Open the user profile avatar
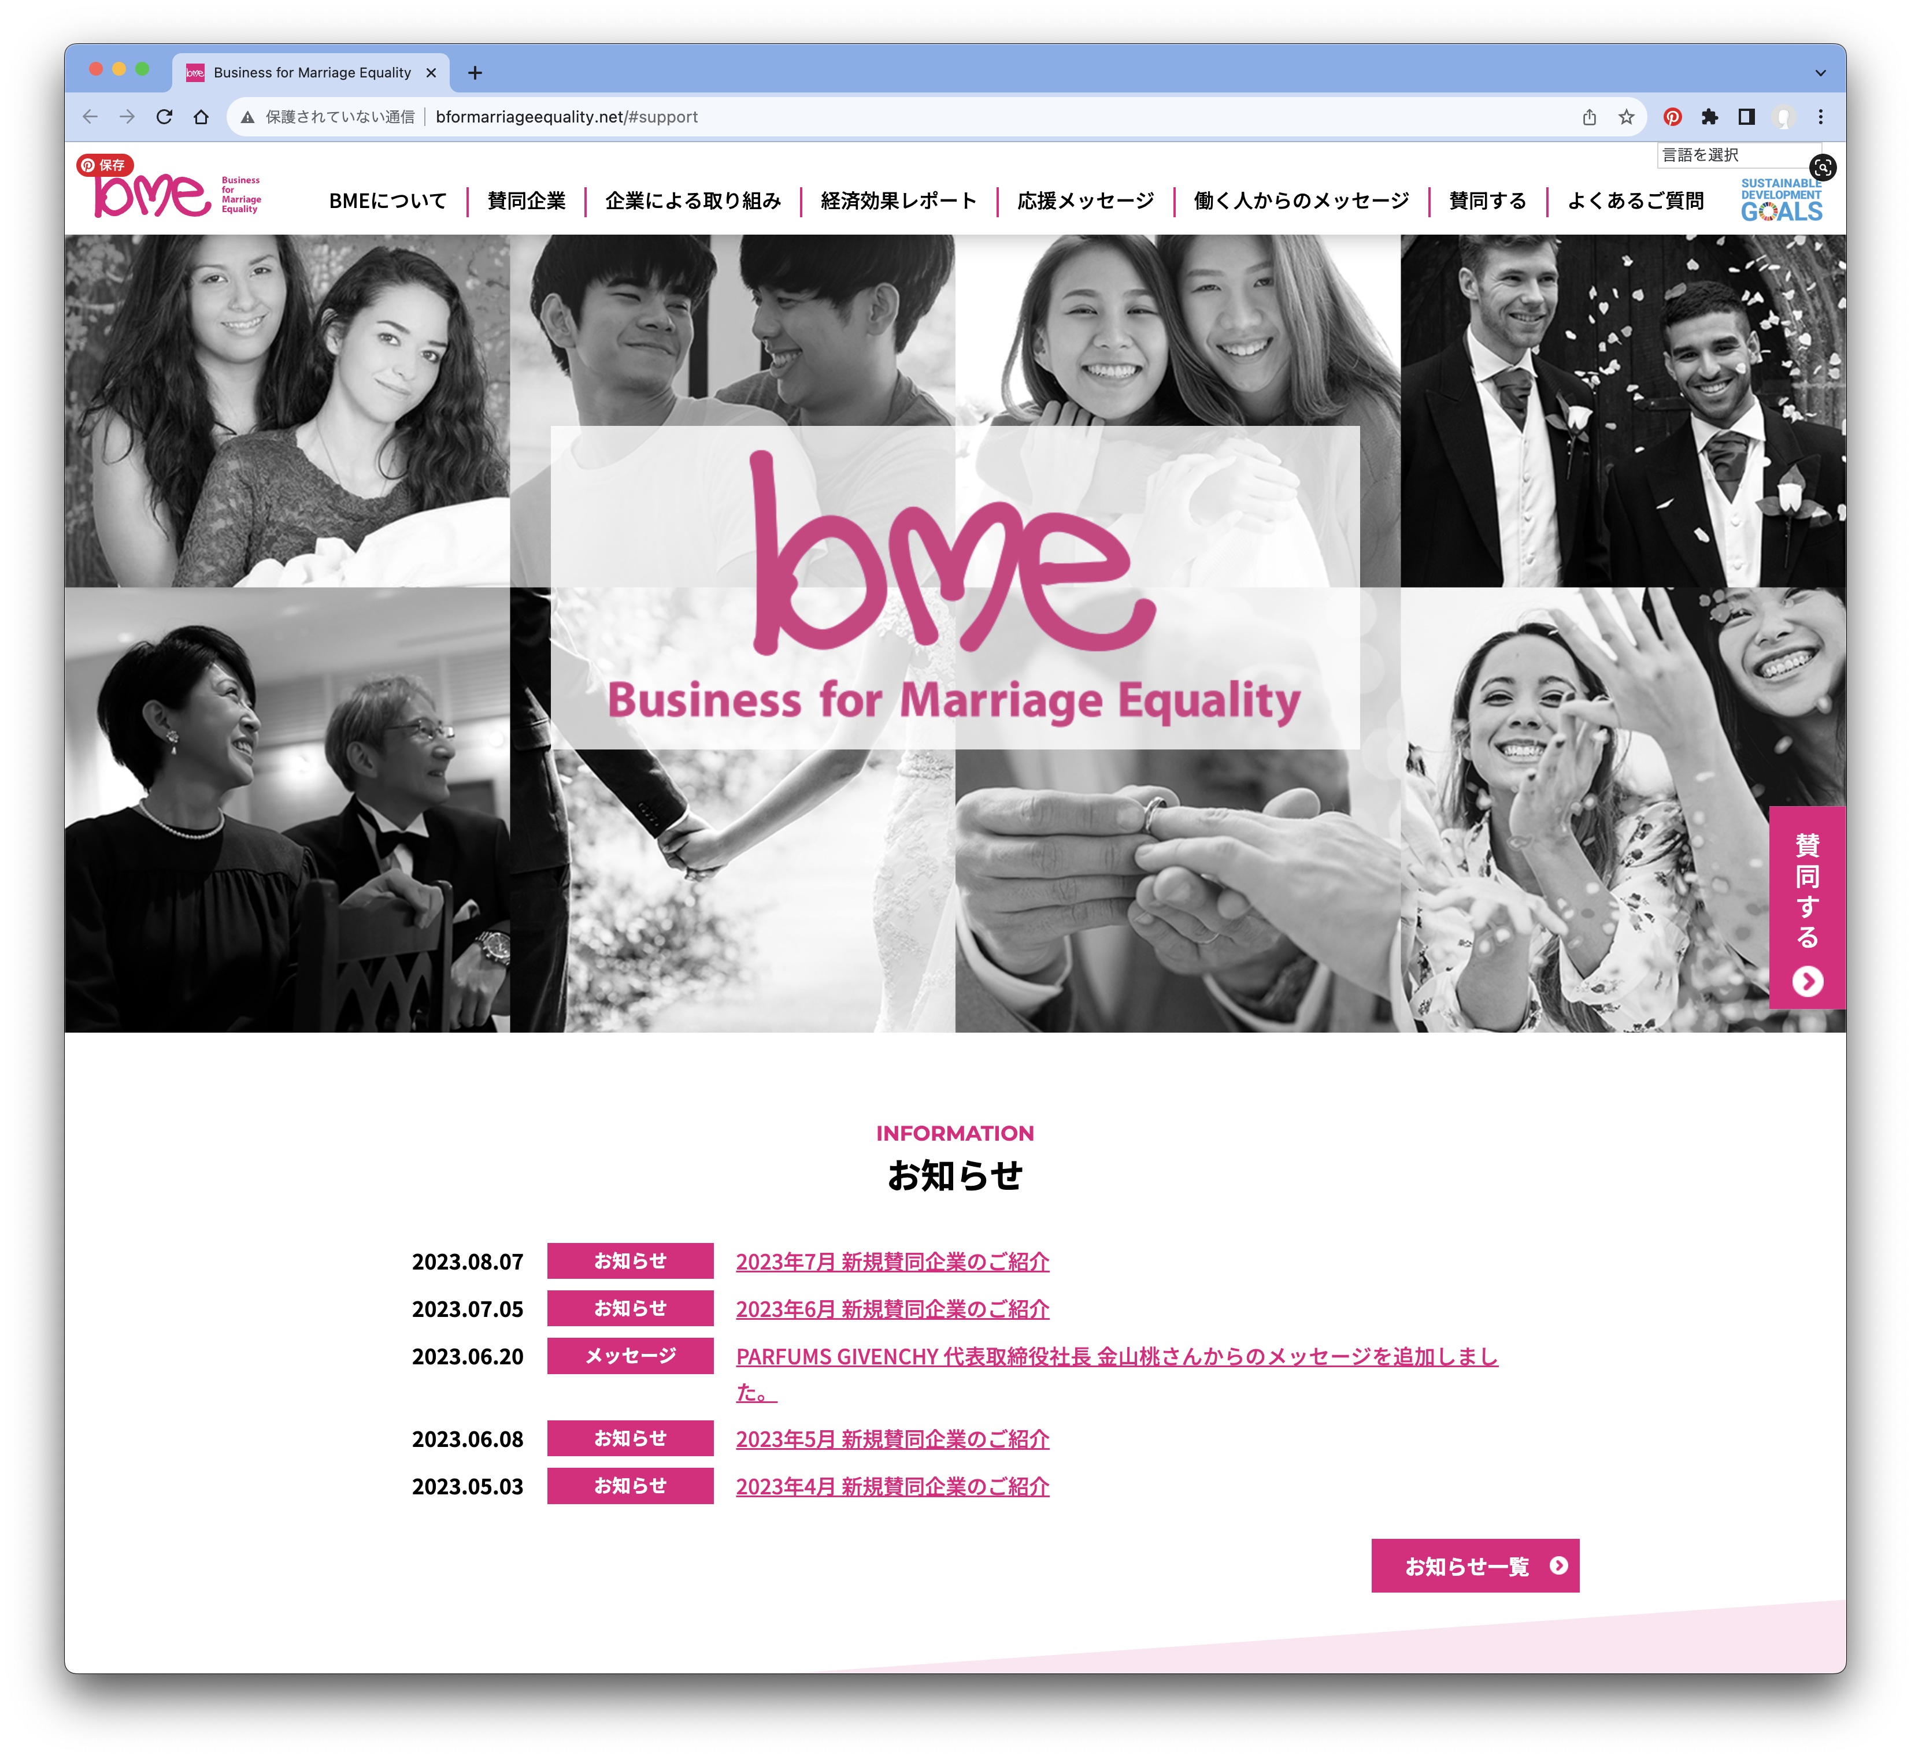 tap(1783, 117)
